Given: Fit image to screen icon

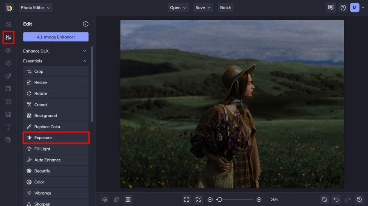Looking at the screenshot, I should pos(187,199).
